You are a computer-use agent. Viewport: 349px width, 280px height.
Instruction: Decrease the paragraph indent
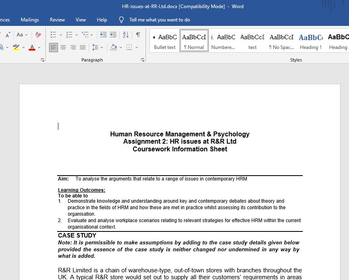[x=103, y=35]
